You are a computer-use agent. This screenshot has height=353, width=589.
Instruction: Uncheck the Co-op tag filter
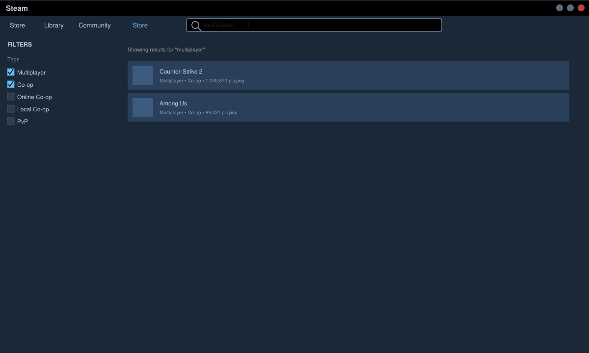pyautogui.click(x=11, y=84)
